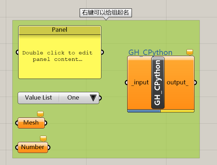Click the blue GH_CPython title text
This screenshot has height=165, width=217.
(150, 52)
